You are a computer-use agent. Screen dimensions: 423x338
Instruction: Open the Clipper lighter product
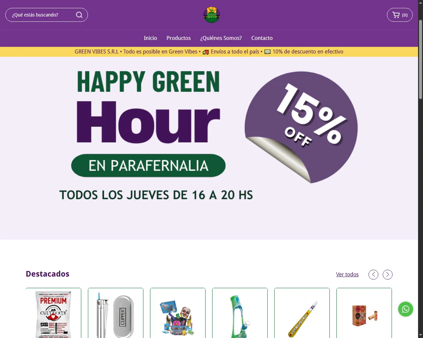pos(116,313)
